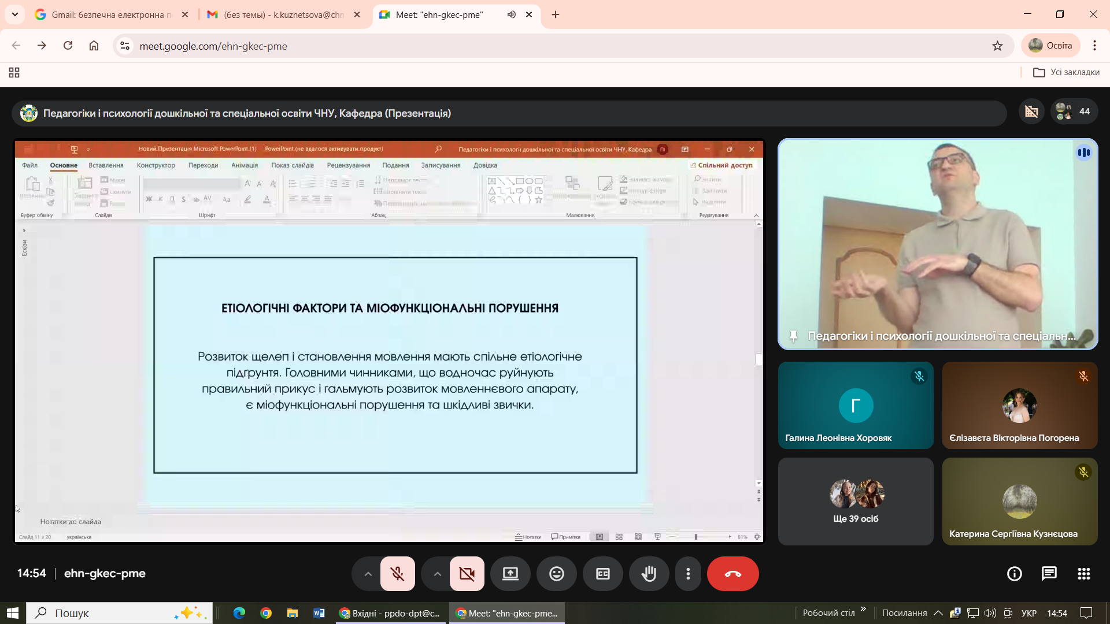
Task: Expand audio settings arrow beside microphone
Action: (x=368, y=574)
